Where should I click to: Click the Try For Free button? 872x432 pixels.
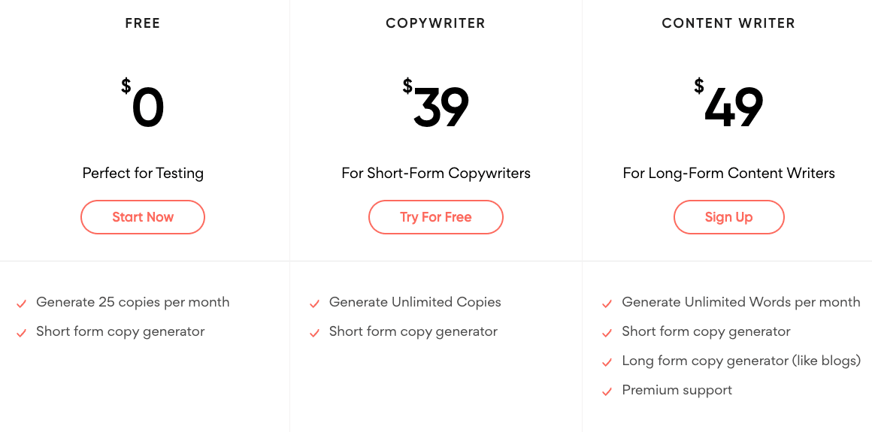tap(435, 217)
